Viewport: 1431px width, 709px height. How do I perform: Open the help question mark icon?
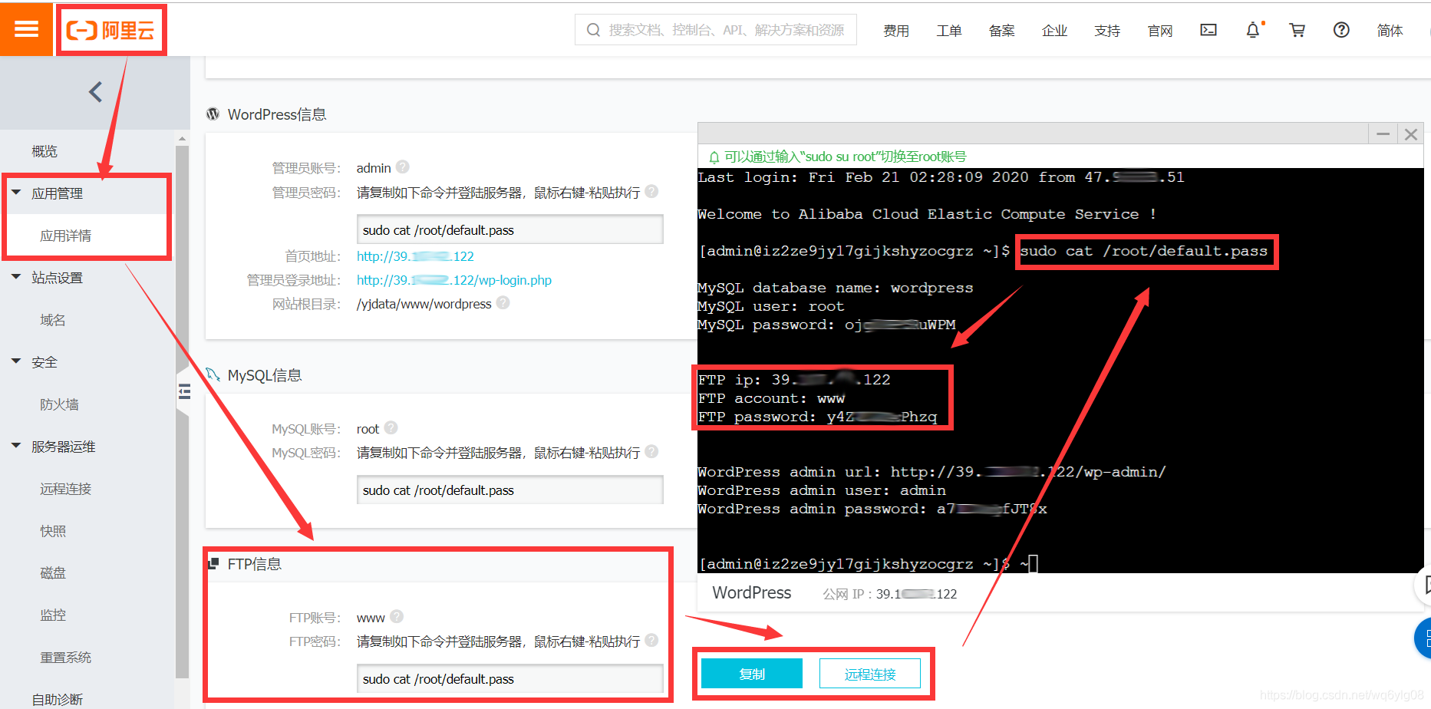[x=1341, y=30]
